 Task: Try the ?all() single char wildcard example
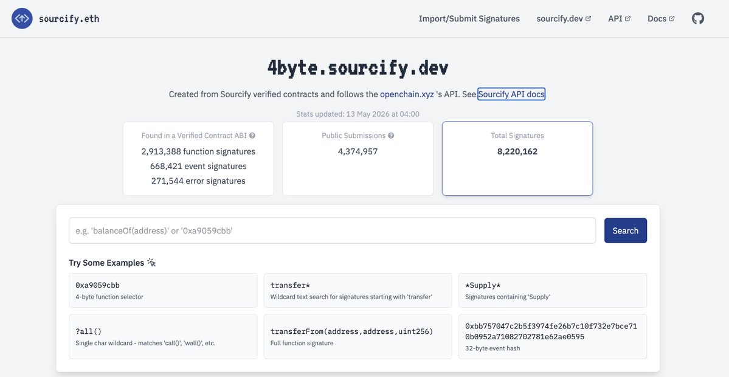pyautogui.click(x=163, y=336)
